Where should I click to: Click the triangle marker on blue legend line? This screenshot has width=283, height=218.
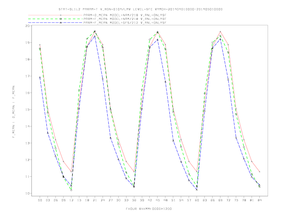coord(61,23)
